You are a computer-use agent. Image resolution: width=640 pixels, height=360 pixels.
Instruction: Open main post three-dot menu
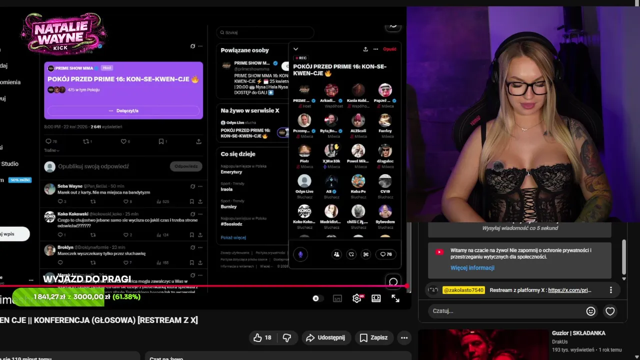pyautogui.click(x=200, y=46)
